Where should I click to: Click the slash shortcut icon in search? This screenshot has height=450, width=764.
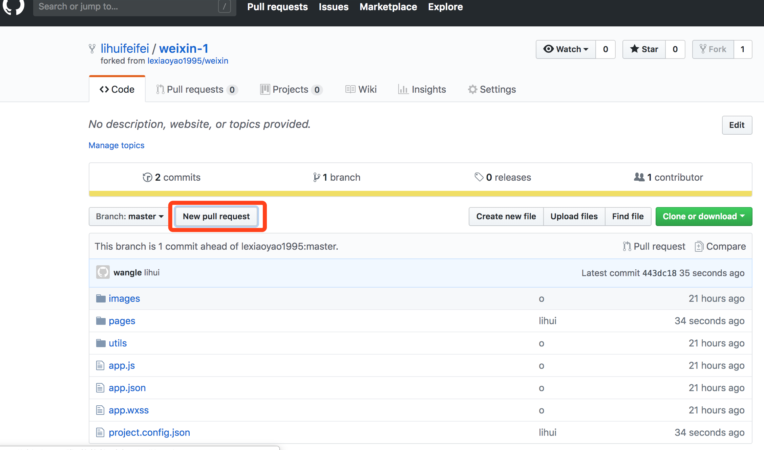224,6
